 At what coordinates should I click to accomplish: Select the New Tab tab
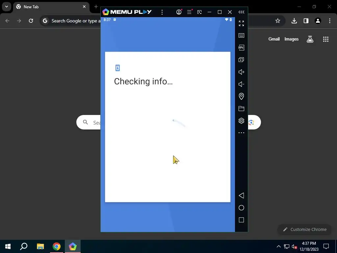point(51,7)
